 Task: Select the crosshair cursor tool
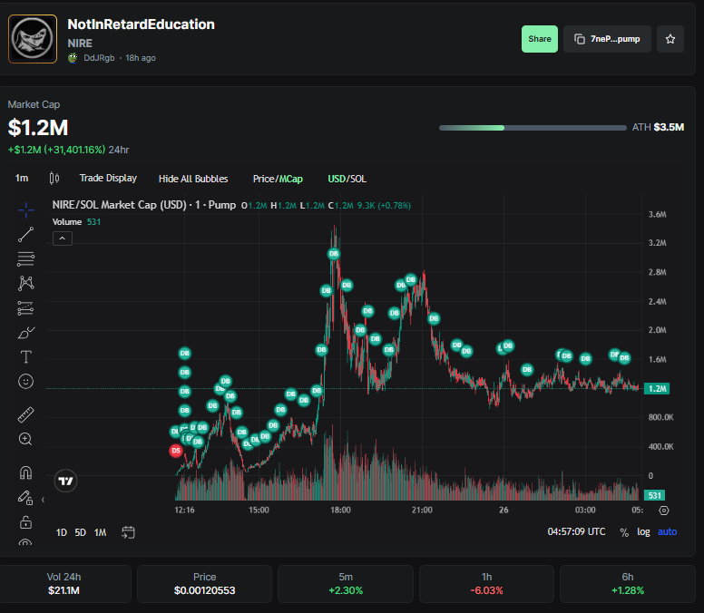[x=26, y=209]
